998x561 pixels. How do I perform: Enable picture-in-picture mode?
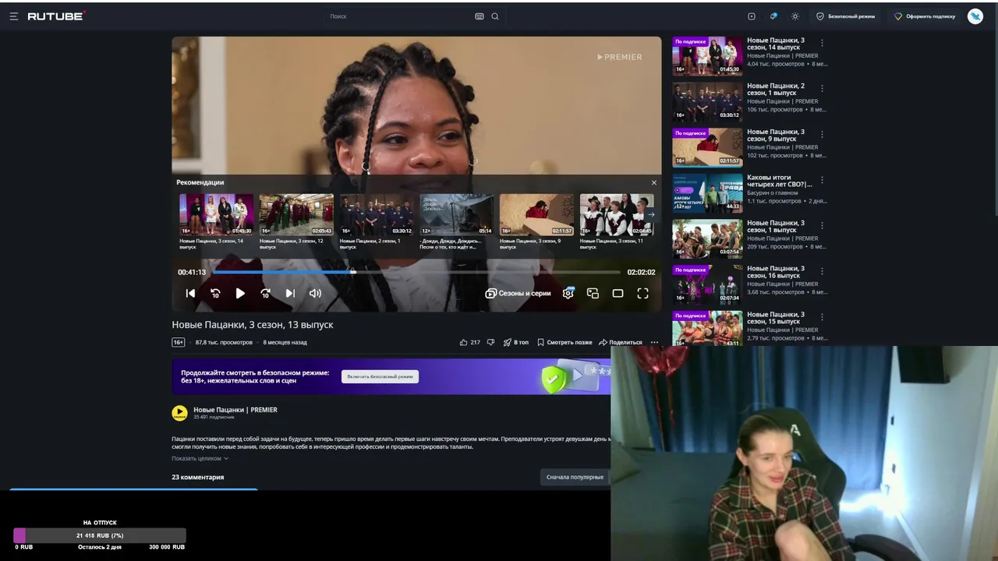point(593,293)
